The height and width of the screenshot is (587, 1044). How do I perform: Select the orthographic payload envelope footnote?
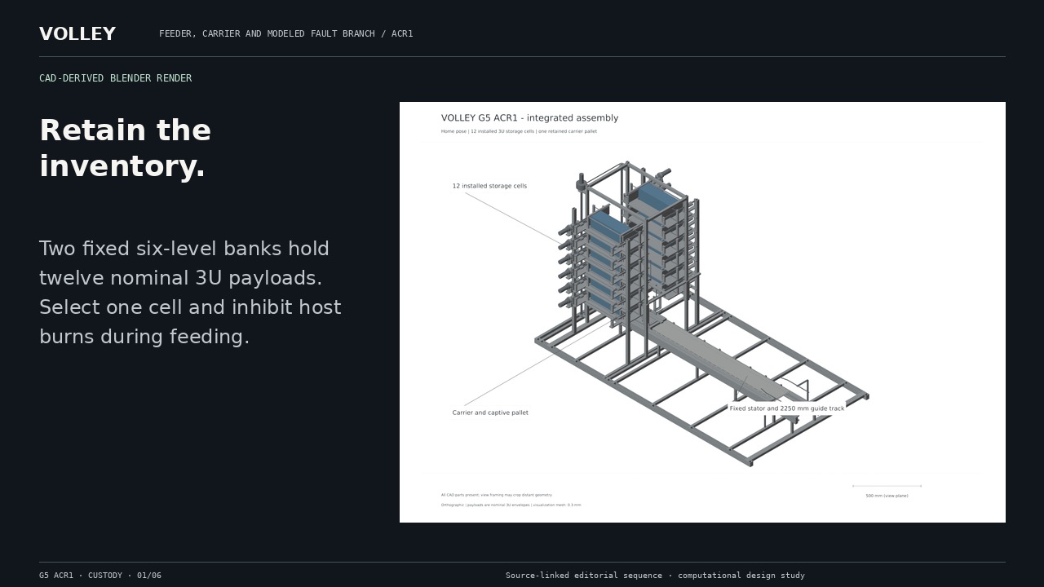click(x=511, y=505)
